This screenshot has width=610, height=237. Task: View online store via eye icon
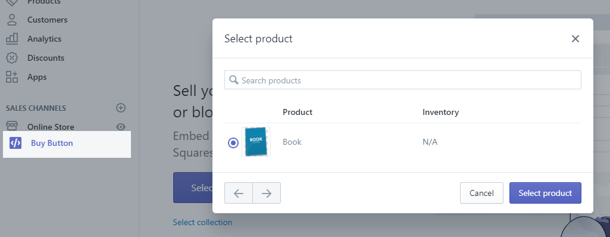[x=121, y=127]
